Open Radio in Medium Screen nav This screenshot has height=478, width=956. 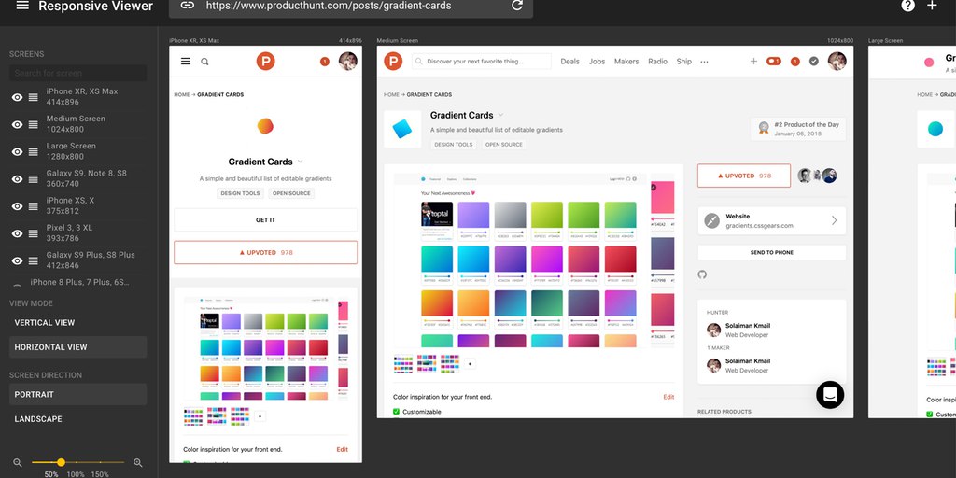[658, 62]
